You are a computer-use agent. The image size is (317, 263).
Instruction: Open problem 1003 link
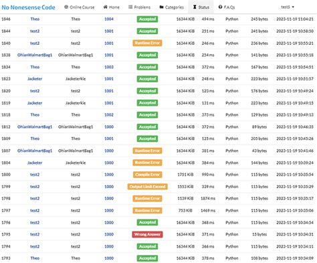109,67
